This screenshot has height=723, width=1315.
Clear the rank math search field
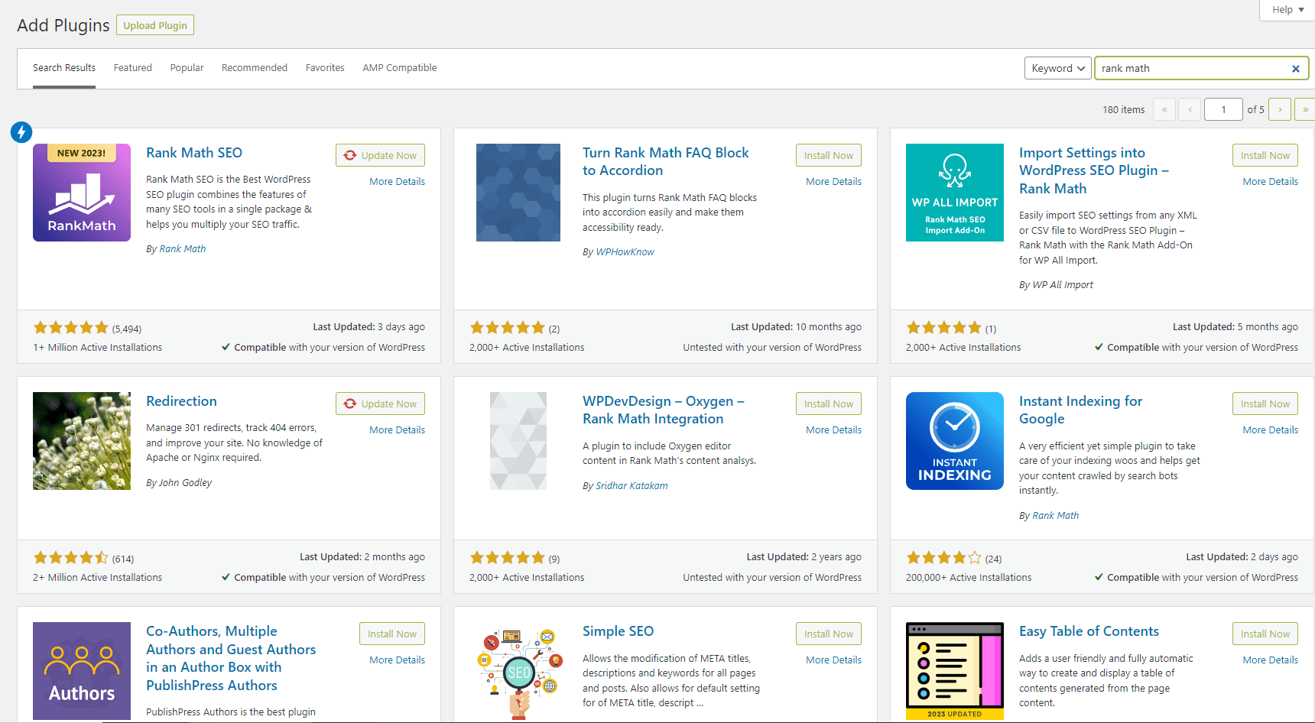coord(1296,69)
